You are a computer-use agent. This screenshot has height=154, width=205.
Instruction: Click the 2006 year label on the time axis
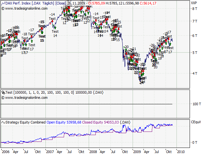6,152
